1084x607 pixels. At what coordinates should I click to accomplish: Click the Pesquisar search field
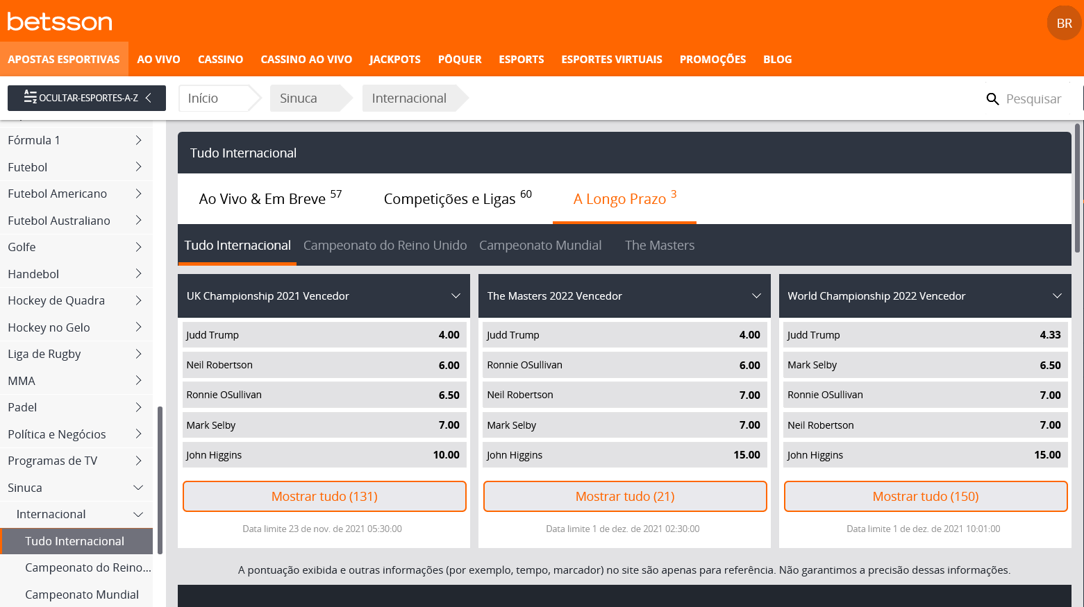1033,99
